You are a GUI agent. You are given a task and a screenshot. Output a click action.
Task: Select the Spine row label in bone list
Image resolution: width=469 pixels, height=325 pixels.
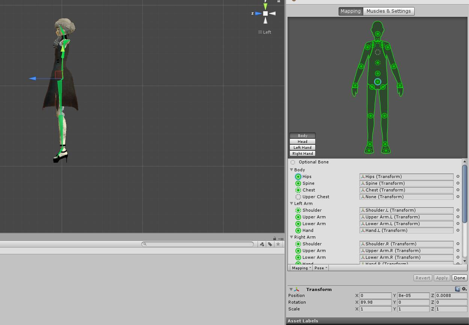click(x=309, y=183)
